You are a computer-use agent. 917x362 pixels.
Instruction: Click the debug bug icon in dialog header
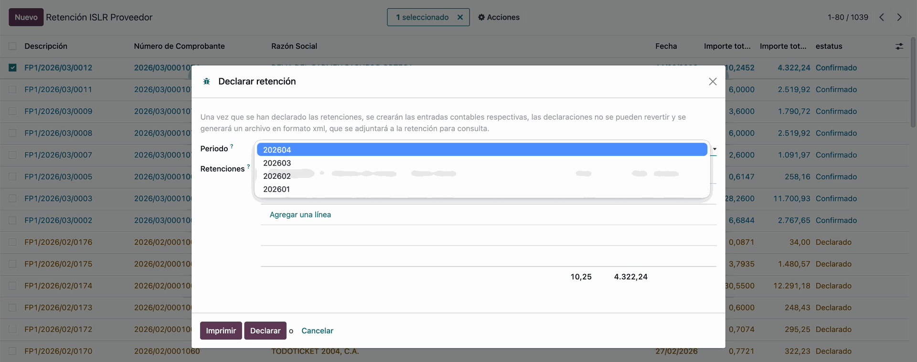tap(206, 82)
